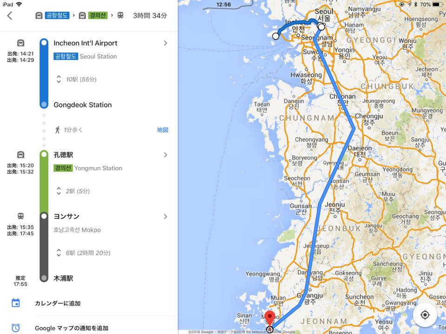This screenshot has width=446, height=334.
Task: Tap the train icon next to ヨンサン
Action: [x=20, y=216]
